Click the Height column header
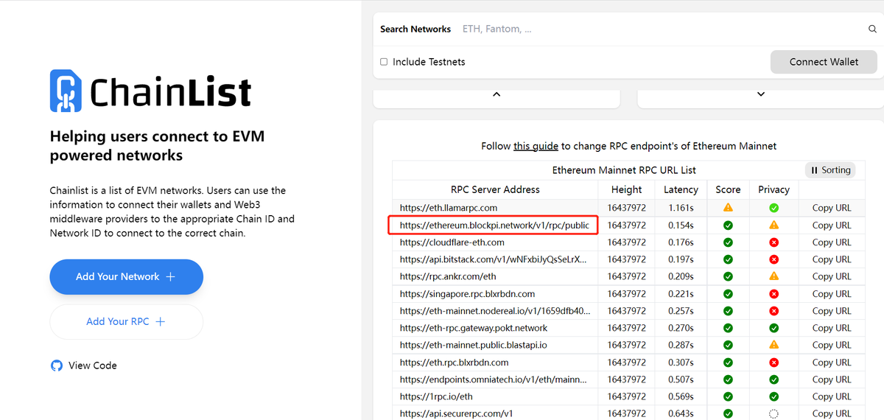884x420 pixels. (x=626, y=189)
